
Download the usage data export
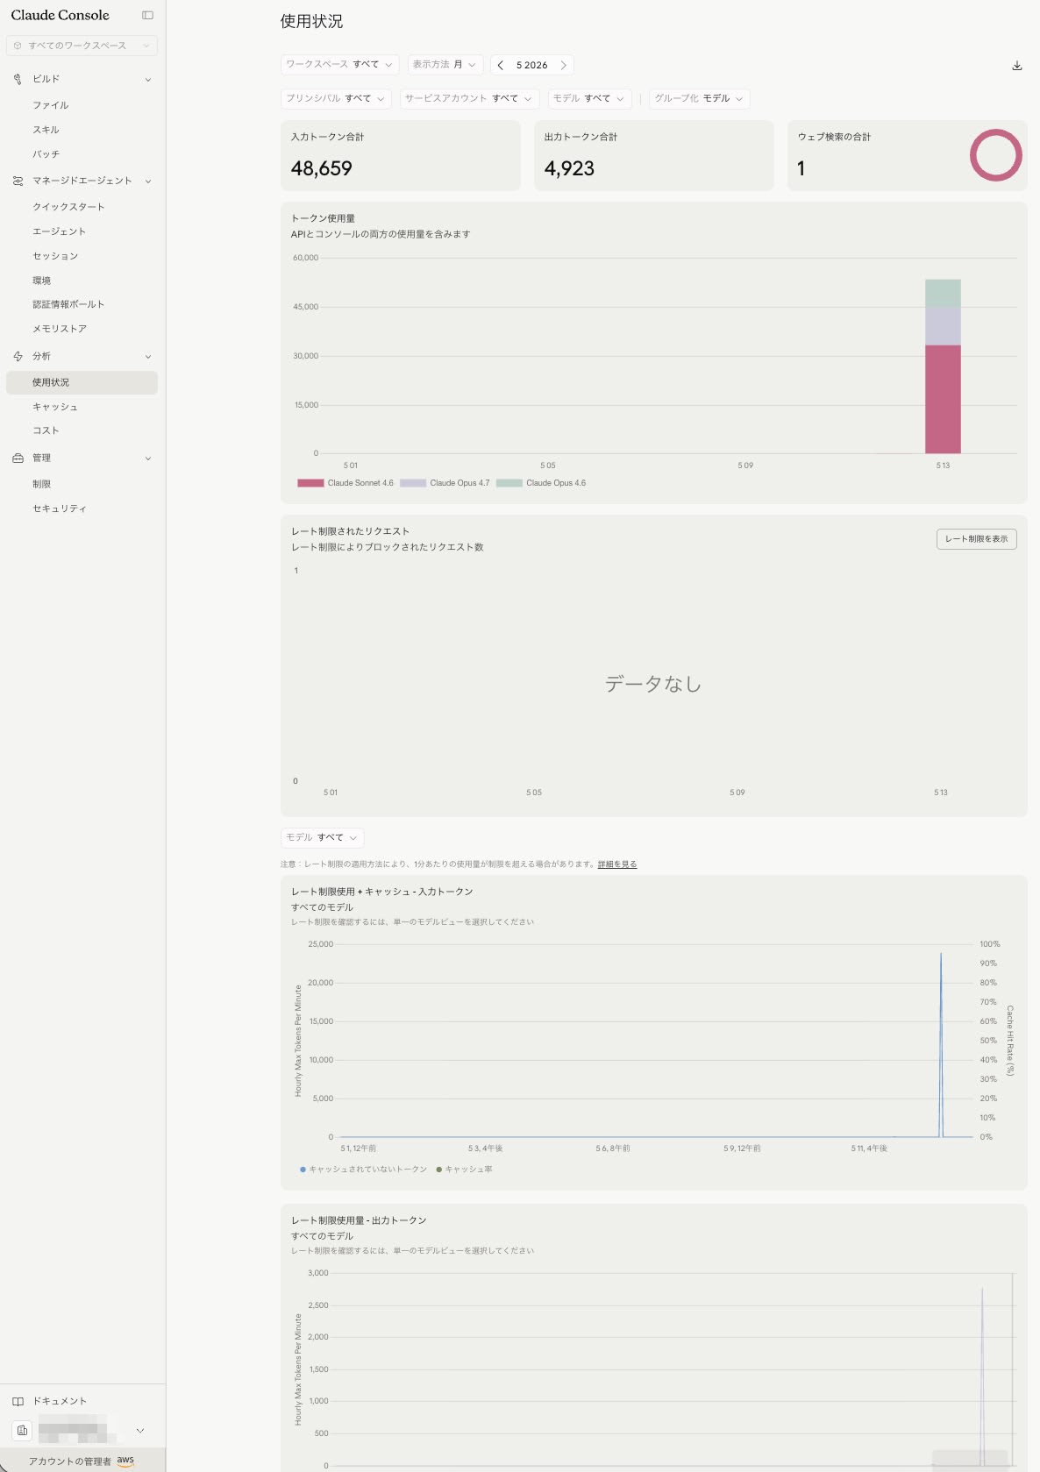click(x=1017, y=65)
